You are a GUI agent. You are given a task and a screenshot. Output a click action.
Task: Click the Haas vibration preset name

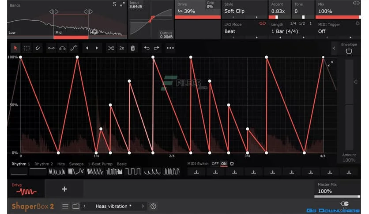pyautogui.click(x=113, y=206)
